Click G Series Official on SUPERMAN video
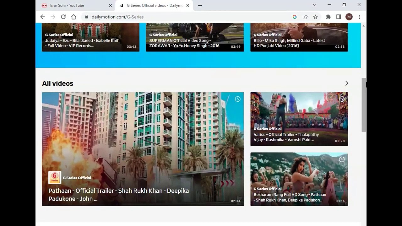This screenshot has width=402, height=226. pyautogui.click(x=163, y=35)
